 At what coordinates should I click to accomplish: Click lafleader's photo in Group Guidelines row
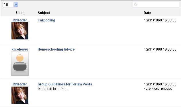[x=20, y=95]
